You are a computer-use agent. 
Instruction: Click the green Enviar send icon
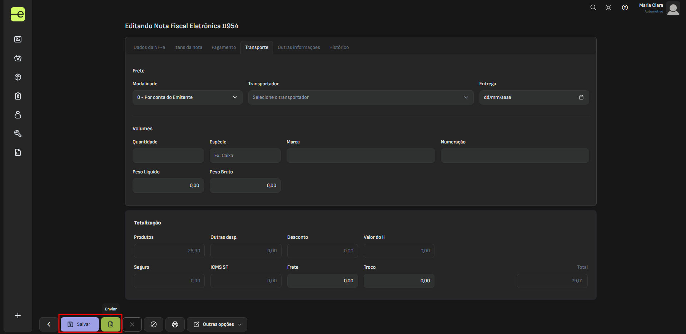pyautogui.click(x=111, y=324)
